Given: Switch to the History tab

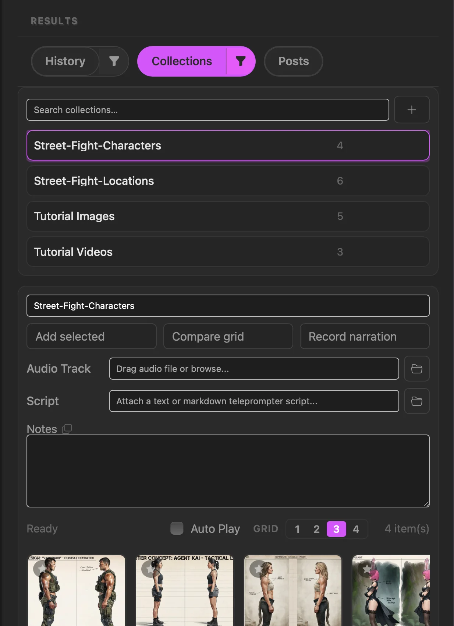Looking at the screenshot, I should coord(65,61).
